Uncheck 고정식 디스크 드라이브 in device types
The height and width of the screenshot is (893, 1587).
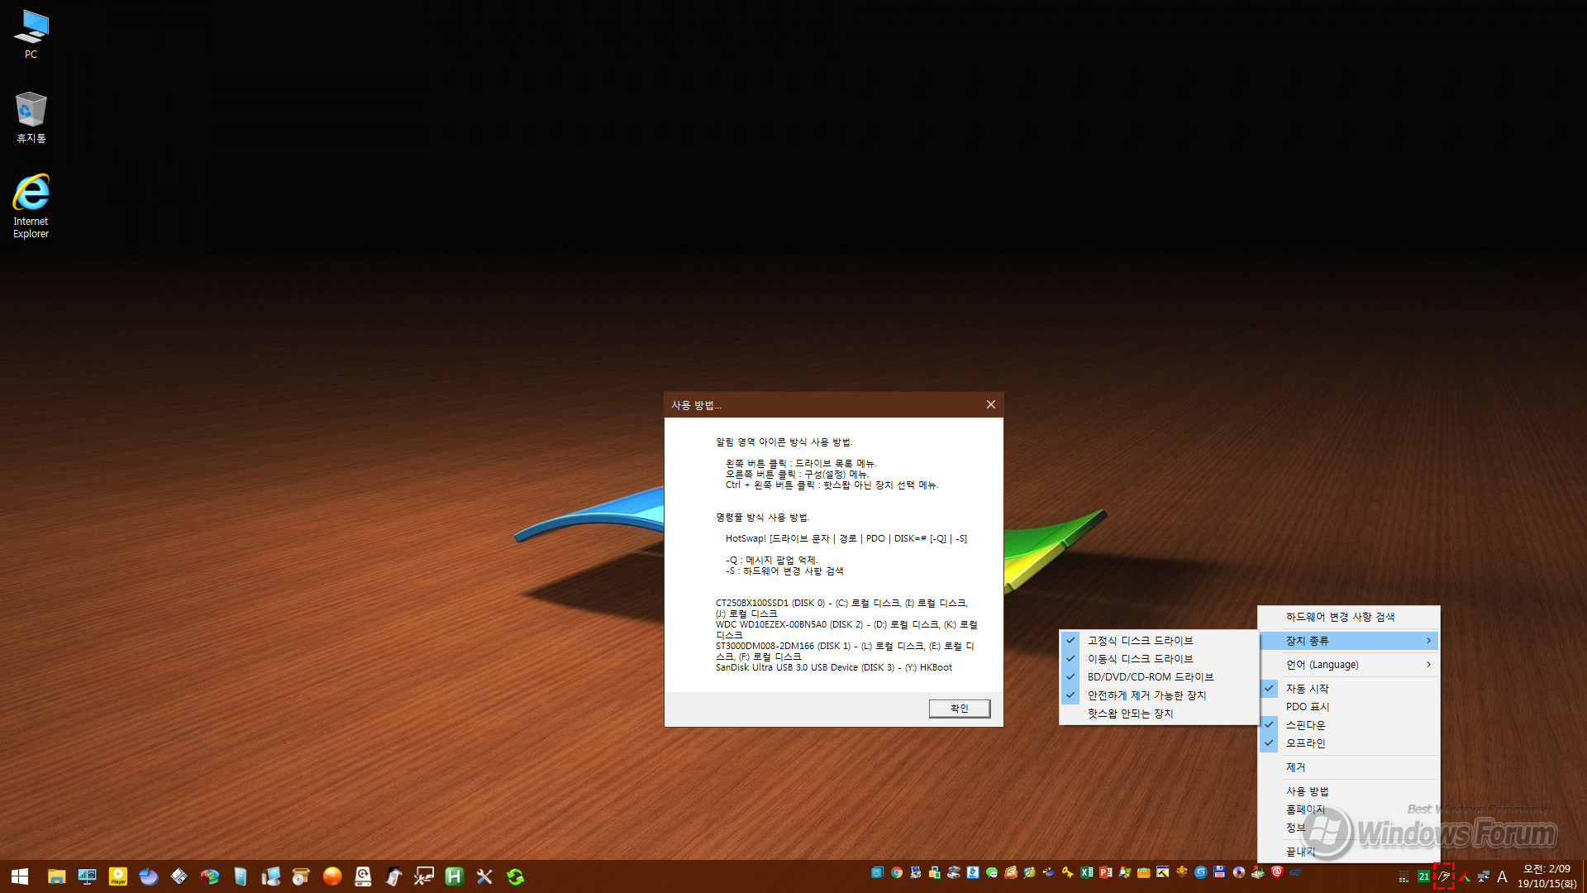1160,641
